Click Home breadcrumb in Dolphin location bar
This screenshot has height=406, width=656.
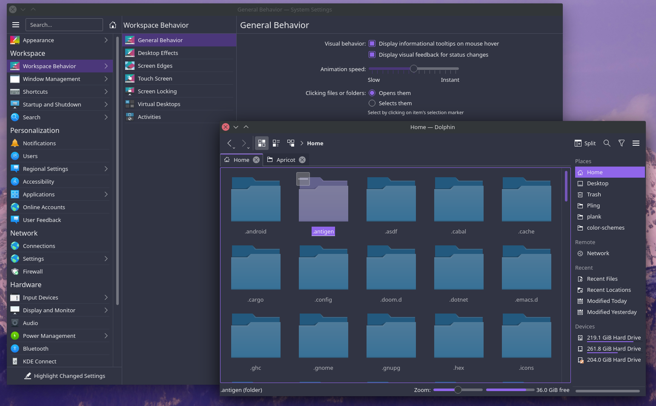pos(315,143)
